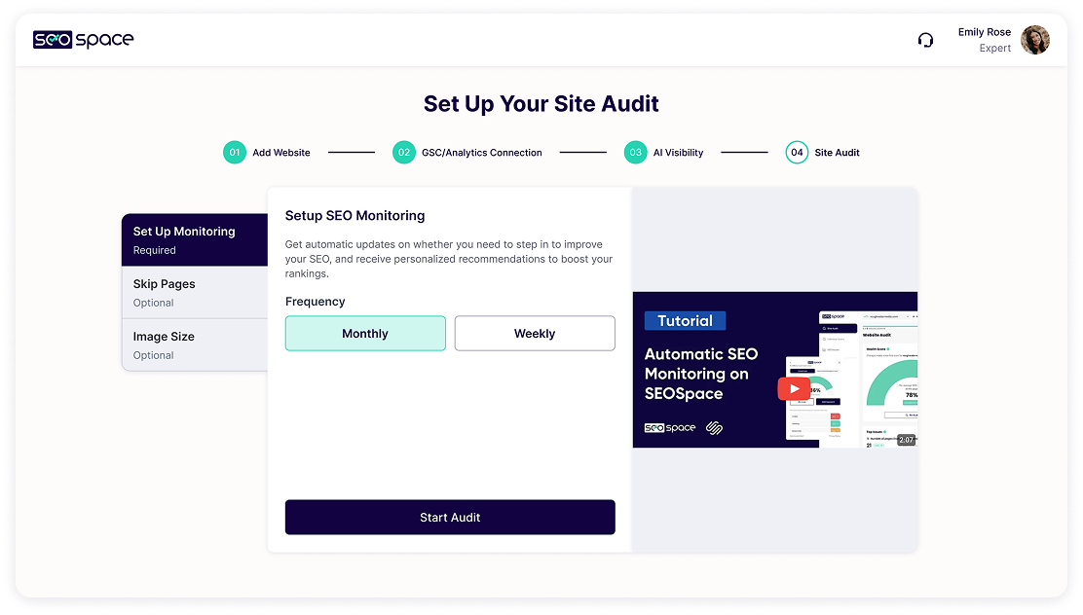Play the tutorial video with red button
The width and height of the screenshot is (1083, 615).
[794, 388]
